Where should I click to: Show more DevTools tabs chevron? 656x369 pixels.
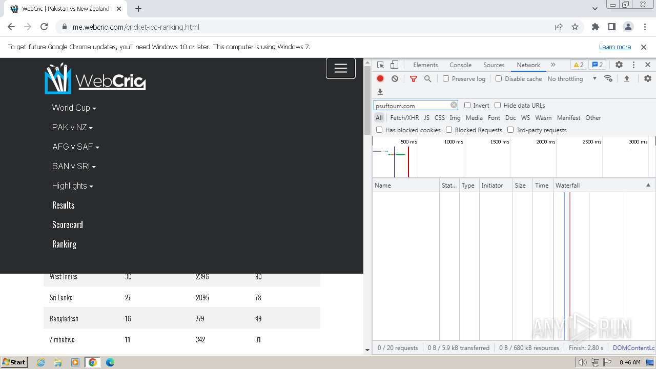coord(553,65)
